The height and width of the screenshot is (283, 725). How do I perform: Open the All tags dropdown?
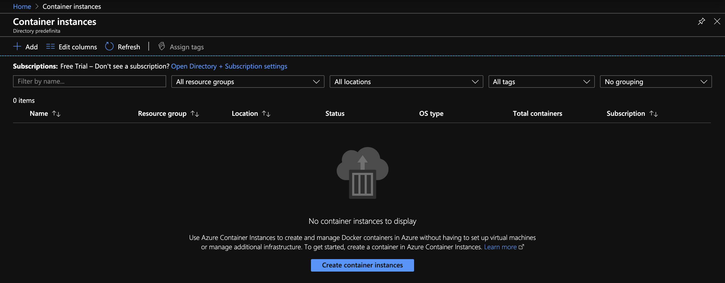(541, 82)
